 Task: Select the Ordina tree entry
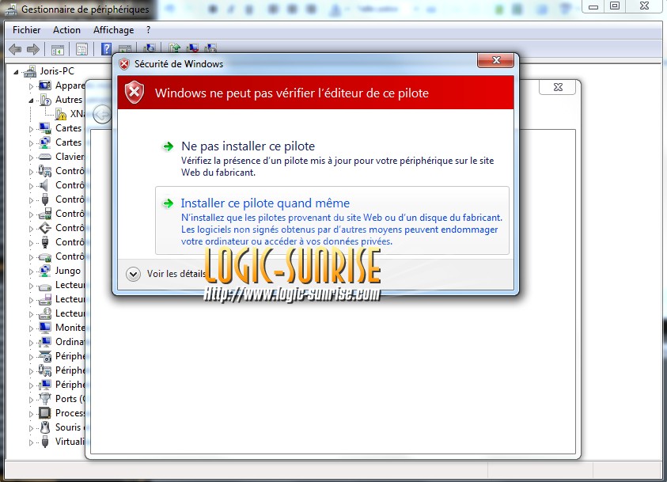click(x=70, y=342)
